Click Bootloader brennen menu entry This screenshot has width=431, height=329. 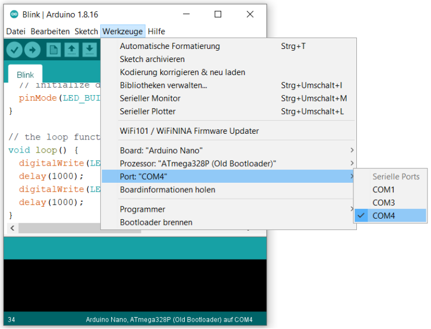click(156, 223)
